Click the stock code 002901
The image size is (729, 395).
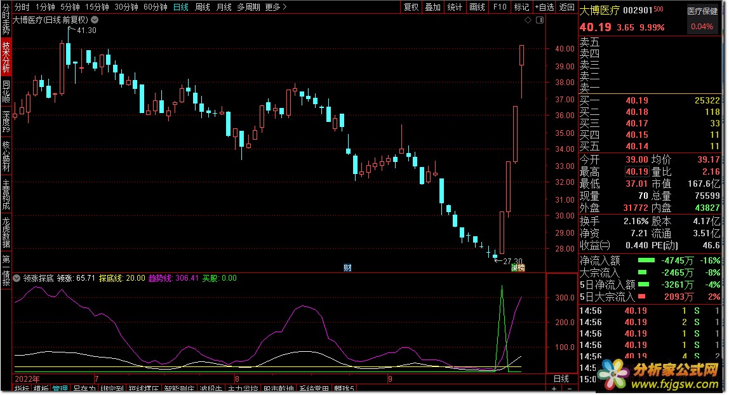point(638,10)
